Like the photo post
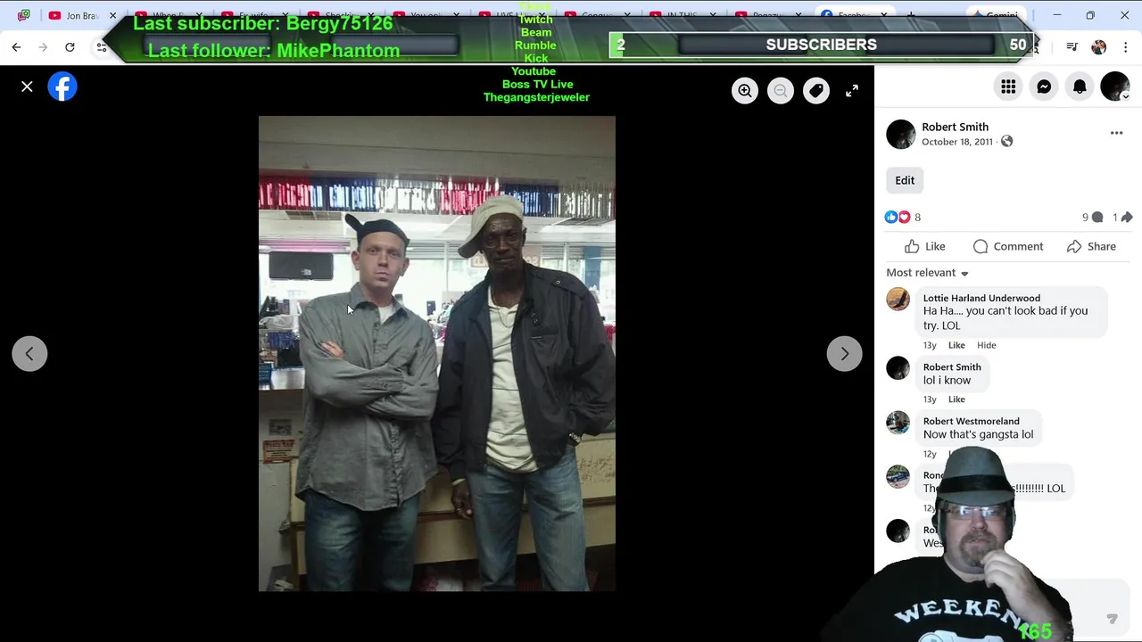 (x=925, y=246)
